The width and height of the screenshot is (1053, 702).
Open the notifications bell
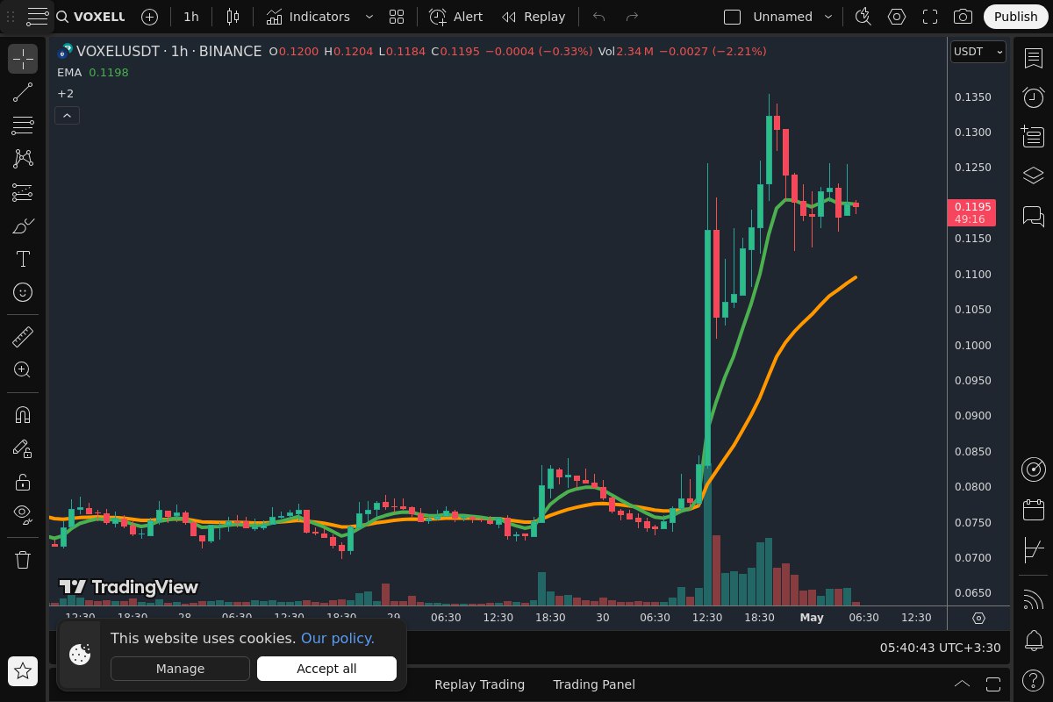coord(1033,639)
